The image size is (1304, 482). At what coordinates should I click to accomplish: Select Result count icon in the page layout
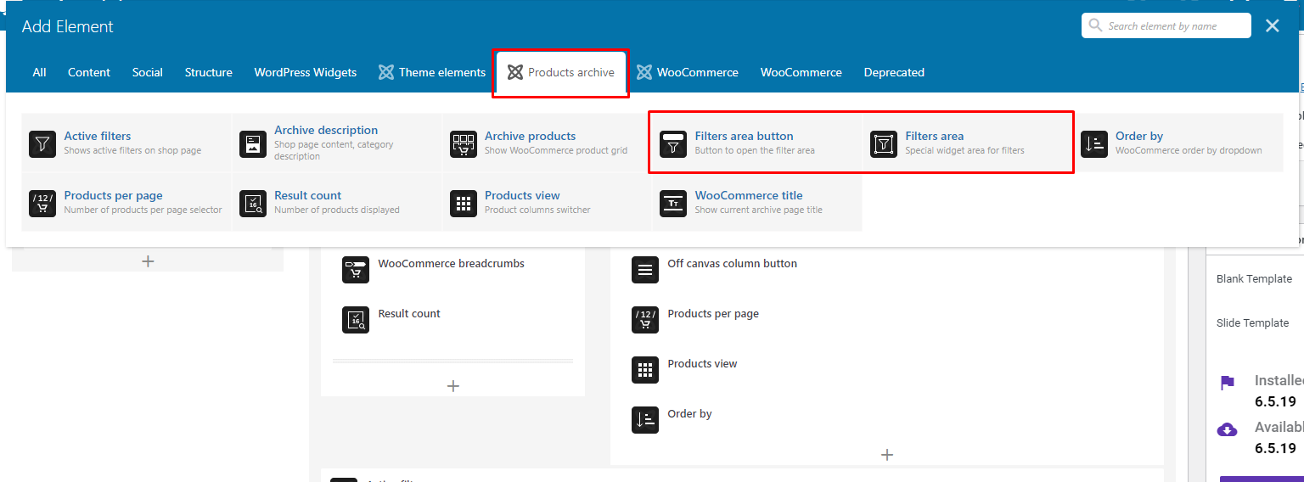[356, 320]
